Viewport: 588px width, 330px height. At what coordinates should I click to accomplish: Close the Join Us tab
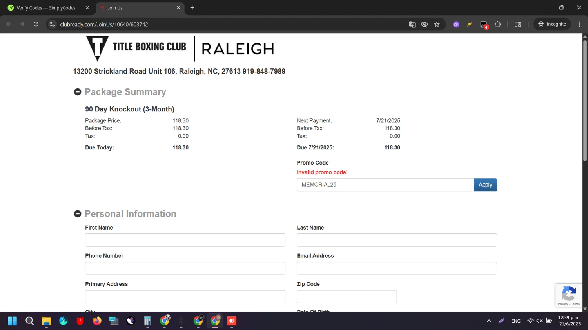[178, 8]
